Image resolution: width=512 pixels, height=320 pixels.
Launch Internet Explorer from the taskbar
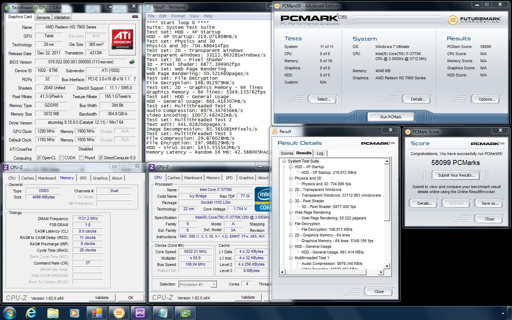[31, 313]
